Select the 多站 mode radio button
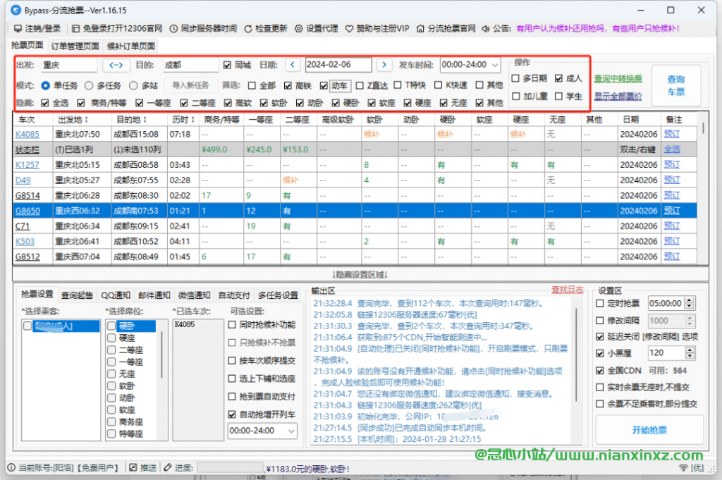Viewport: 722px width, 480px height. click(133, 85)
